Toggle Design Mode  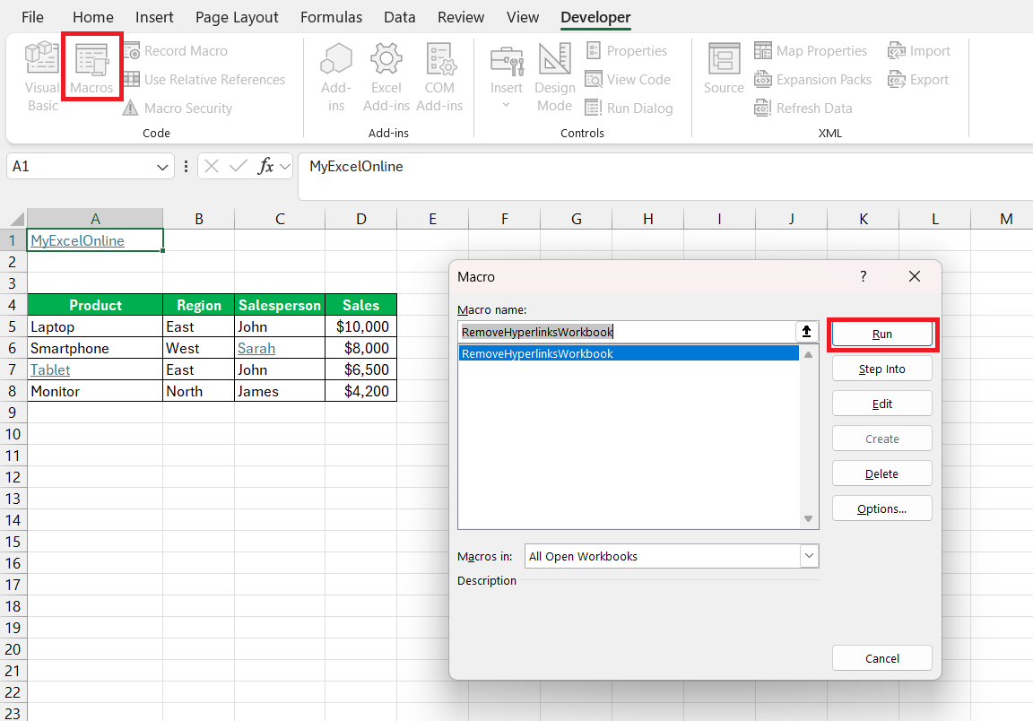coord(555,76)
